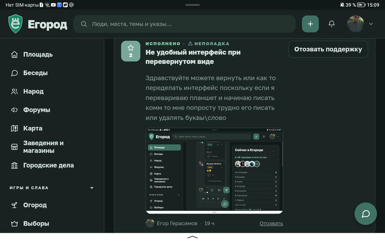Tap the battery indicator in status bar
This screenshot has height=241, width=385.
click(x=361, y=5)
